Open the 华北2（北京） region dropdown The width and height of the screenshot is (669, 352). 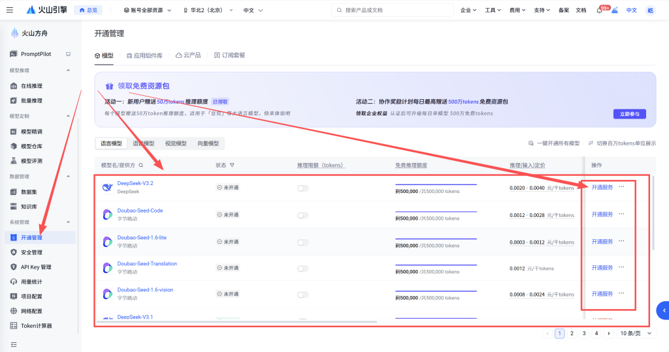click(x=208, y=10)
